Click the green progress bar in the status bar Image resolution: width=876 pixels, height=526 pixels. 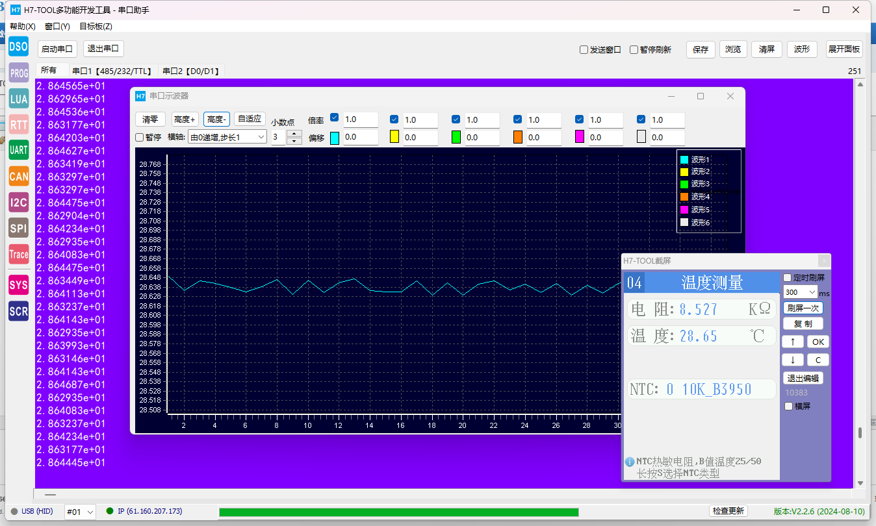point(398,512)
